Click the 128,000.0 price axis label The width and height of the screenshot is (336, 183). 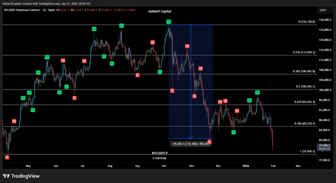pos(325,20)
